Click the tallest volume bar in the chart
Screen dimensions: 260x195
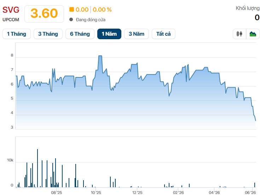pyautogui.click(x=37, y=168)
